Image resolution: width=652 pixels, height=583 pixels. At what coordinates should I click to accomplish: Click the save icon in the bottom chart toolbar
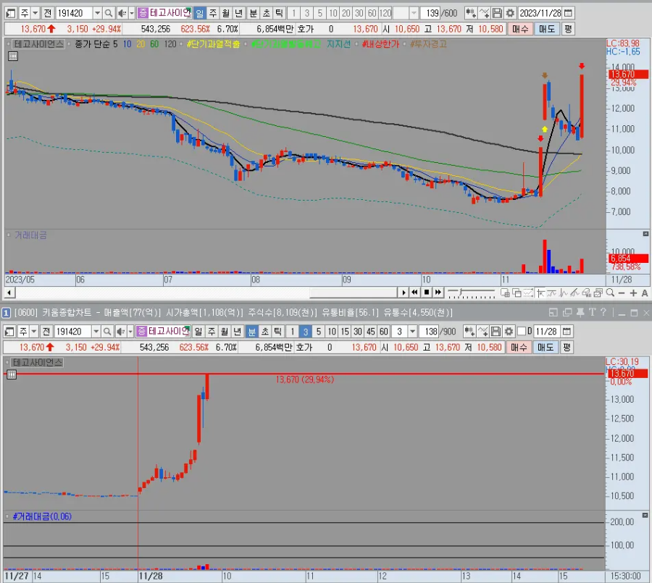(496, 332)
